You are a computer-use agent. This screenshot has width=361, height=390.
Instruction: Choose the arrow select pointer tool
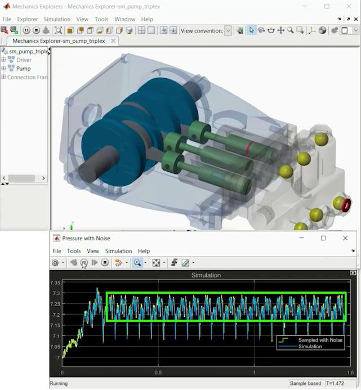point(251,30)
